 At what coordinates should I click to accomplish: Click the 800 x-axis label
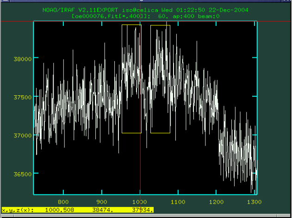63,202
